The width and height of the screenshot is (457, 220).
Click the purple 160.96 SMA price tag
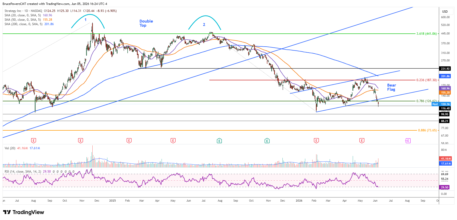tap(445, 88)
